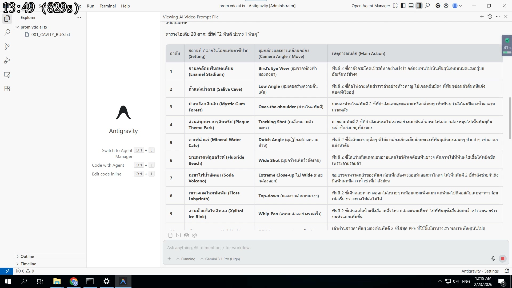Open past conversations history icon

pyautogui.click(x=490, y=17)
